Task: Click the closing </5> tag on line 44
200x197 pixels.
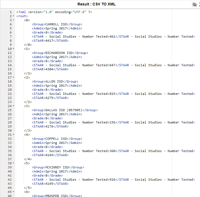Action: pyautogui.click(x=28, y=188)
